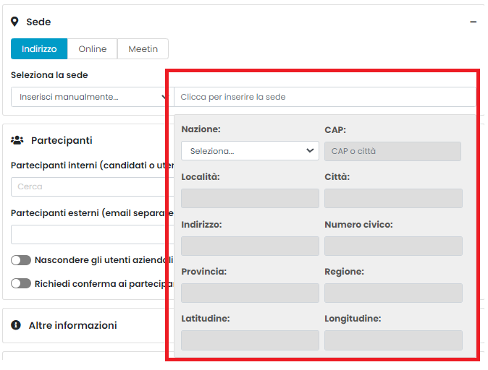Click the Regione input field
This screenshot has height=370, width=488.
pos(393,293)
